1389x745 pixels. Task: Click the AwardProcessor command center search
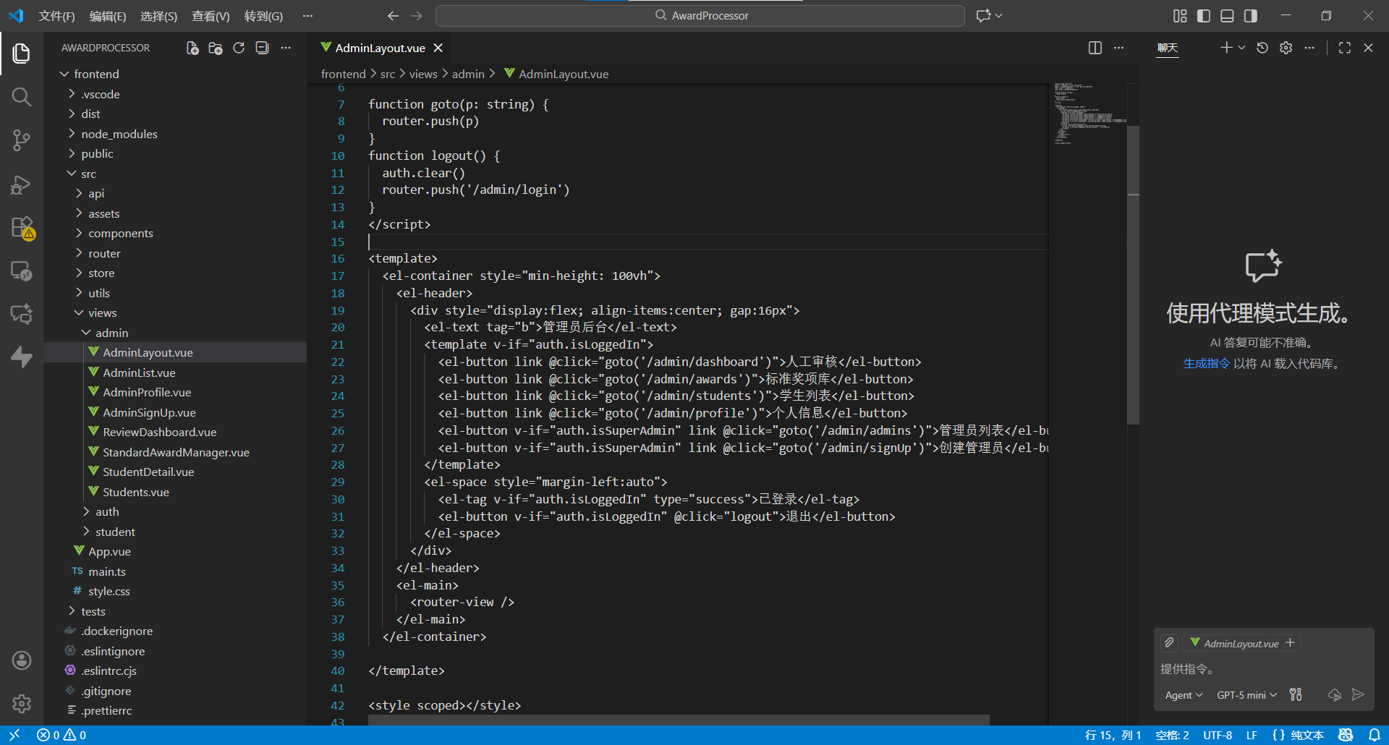click(x=700, y=16)
